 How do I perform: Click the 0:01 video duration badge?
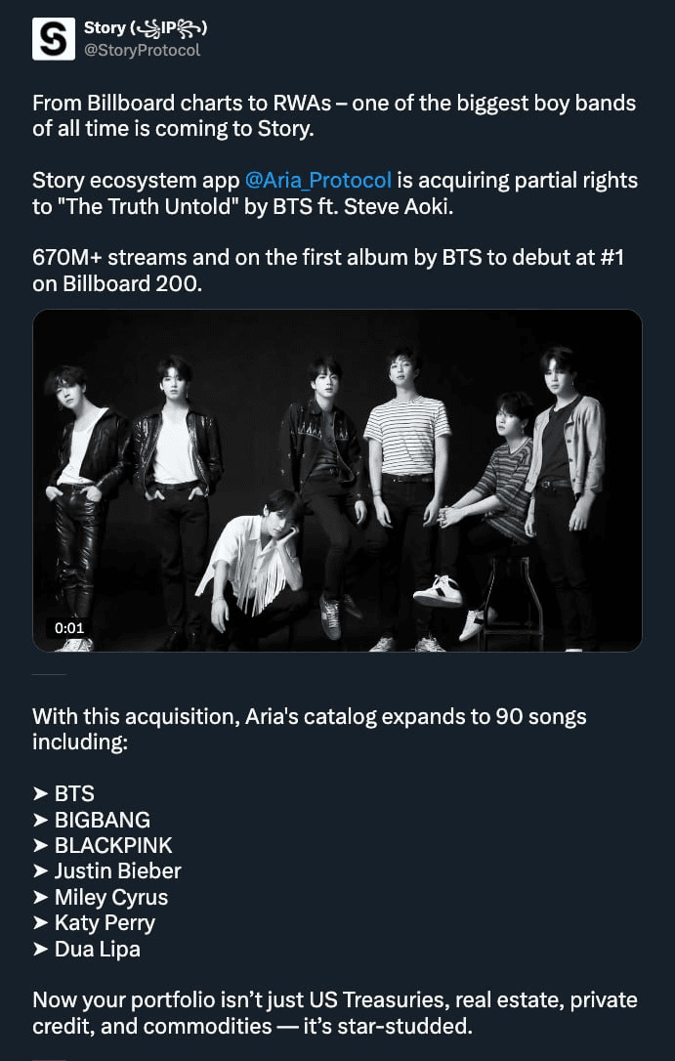coord(69,627)
